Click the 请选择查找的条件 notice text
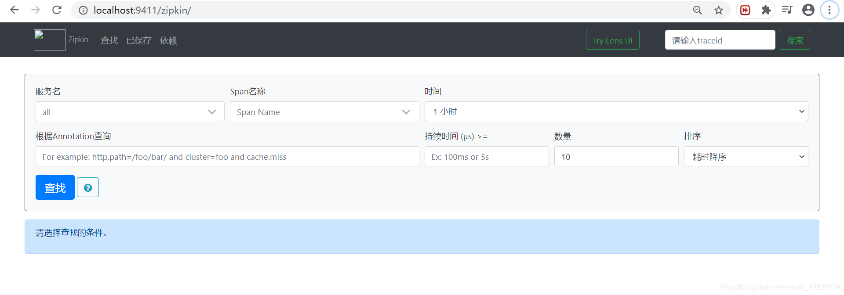This screenshot has height=295, width=844. click(x=72, y=233)
